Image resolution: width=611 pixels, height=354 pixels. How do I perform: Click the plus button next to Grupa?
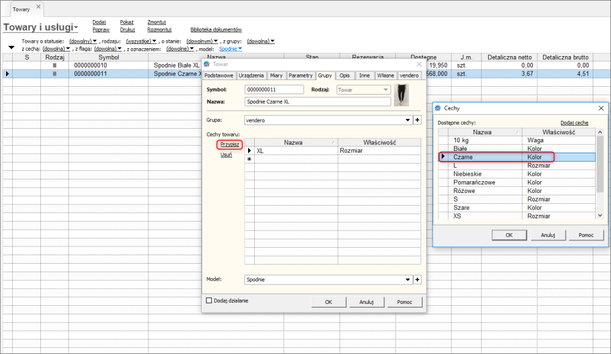418,120
